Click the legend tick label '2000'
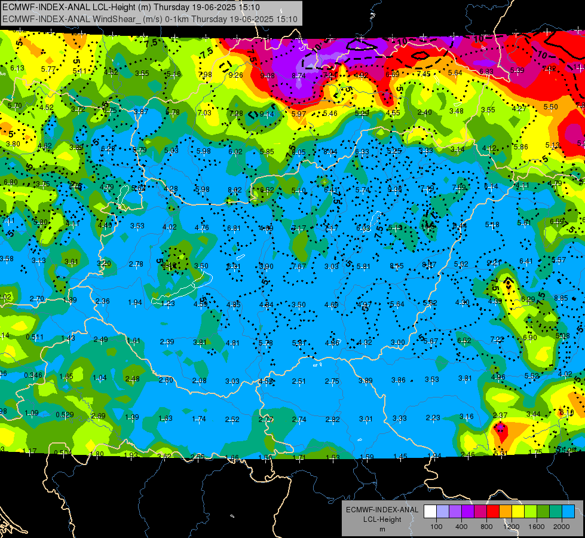 click(x=562, y=527)
